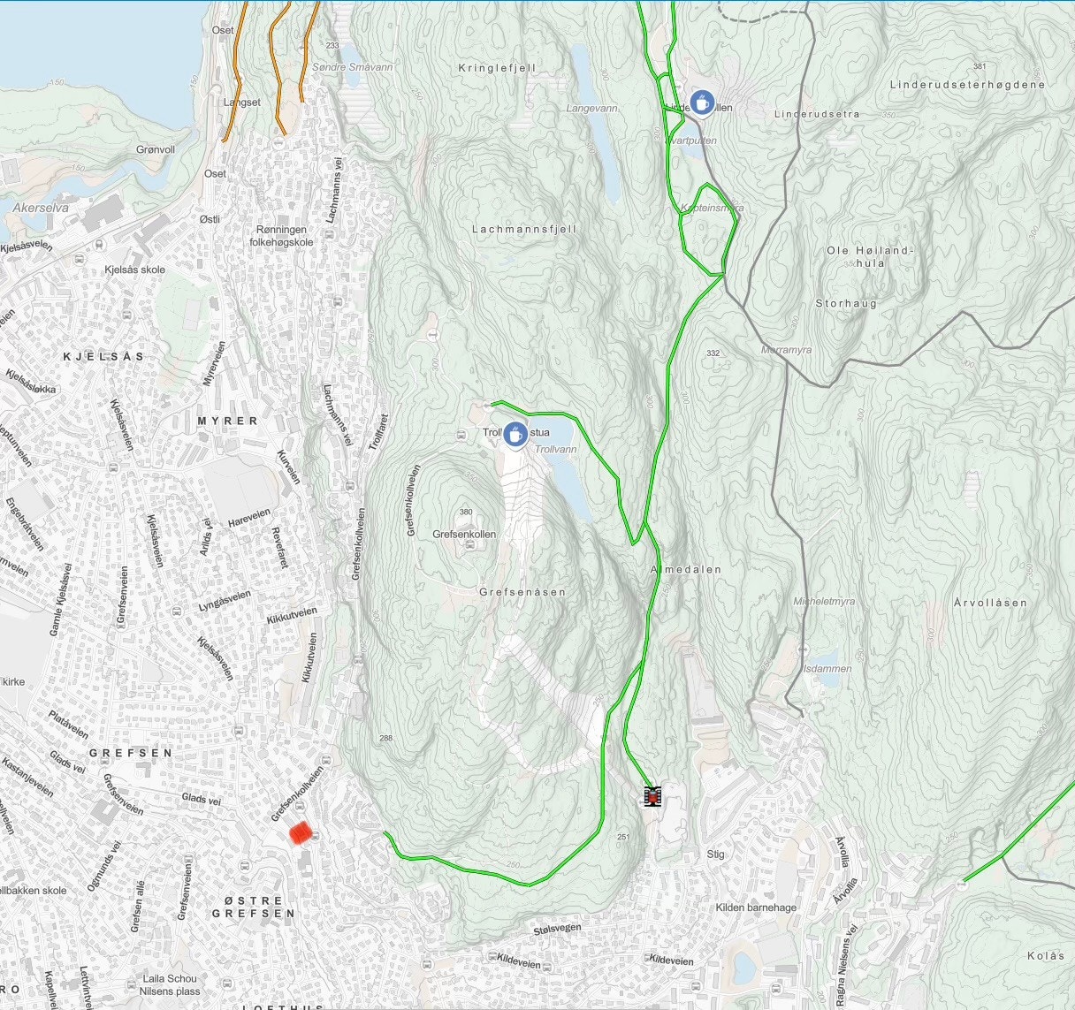Open the Trollvannstua café marker
Image resolution: width=1075 pixels, height=1010 pixels.
(515, 434)
